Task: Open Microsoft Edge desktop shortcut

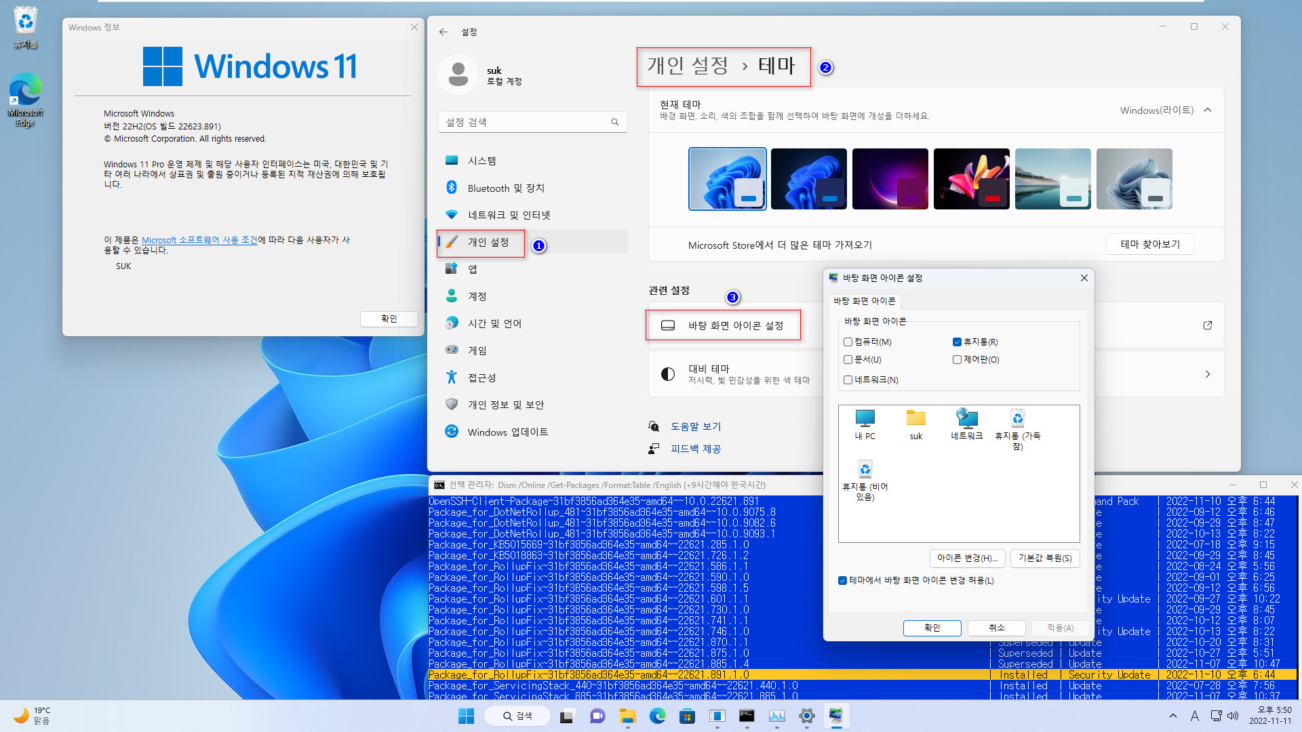Action: click(x=25, y=100)
